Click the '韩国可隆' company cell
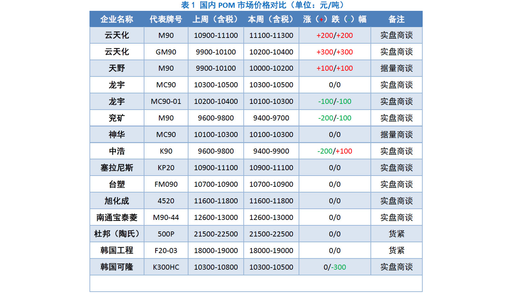Viewport: 522px width, 293px height. tap(117, 267)
